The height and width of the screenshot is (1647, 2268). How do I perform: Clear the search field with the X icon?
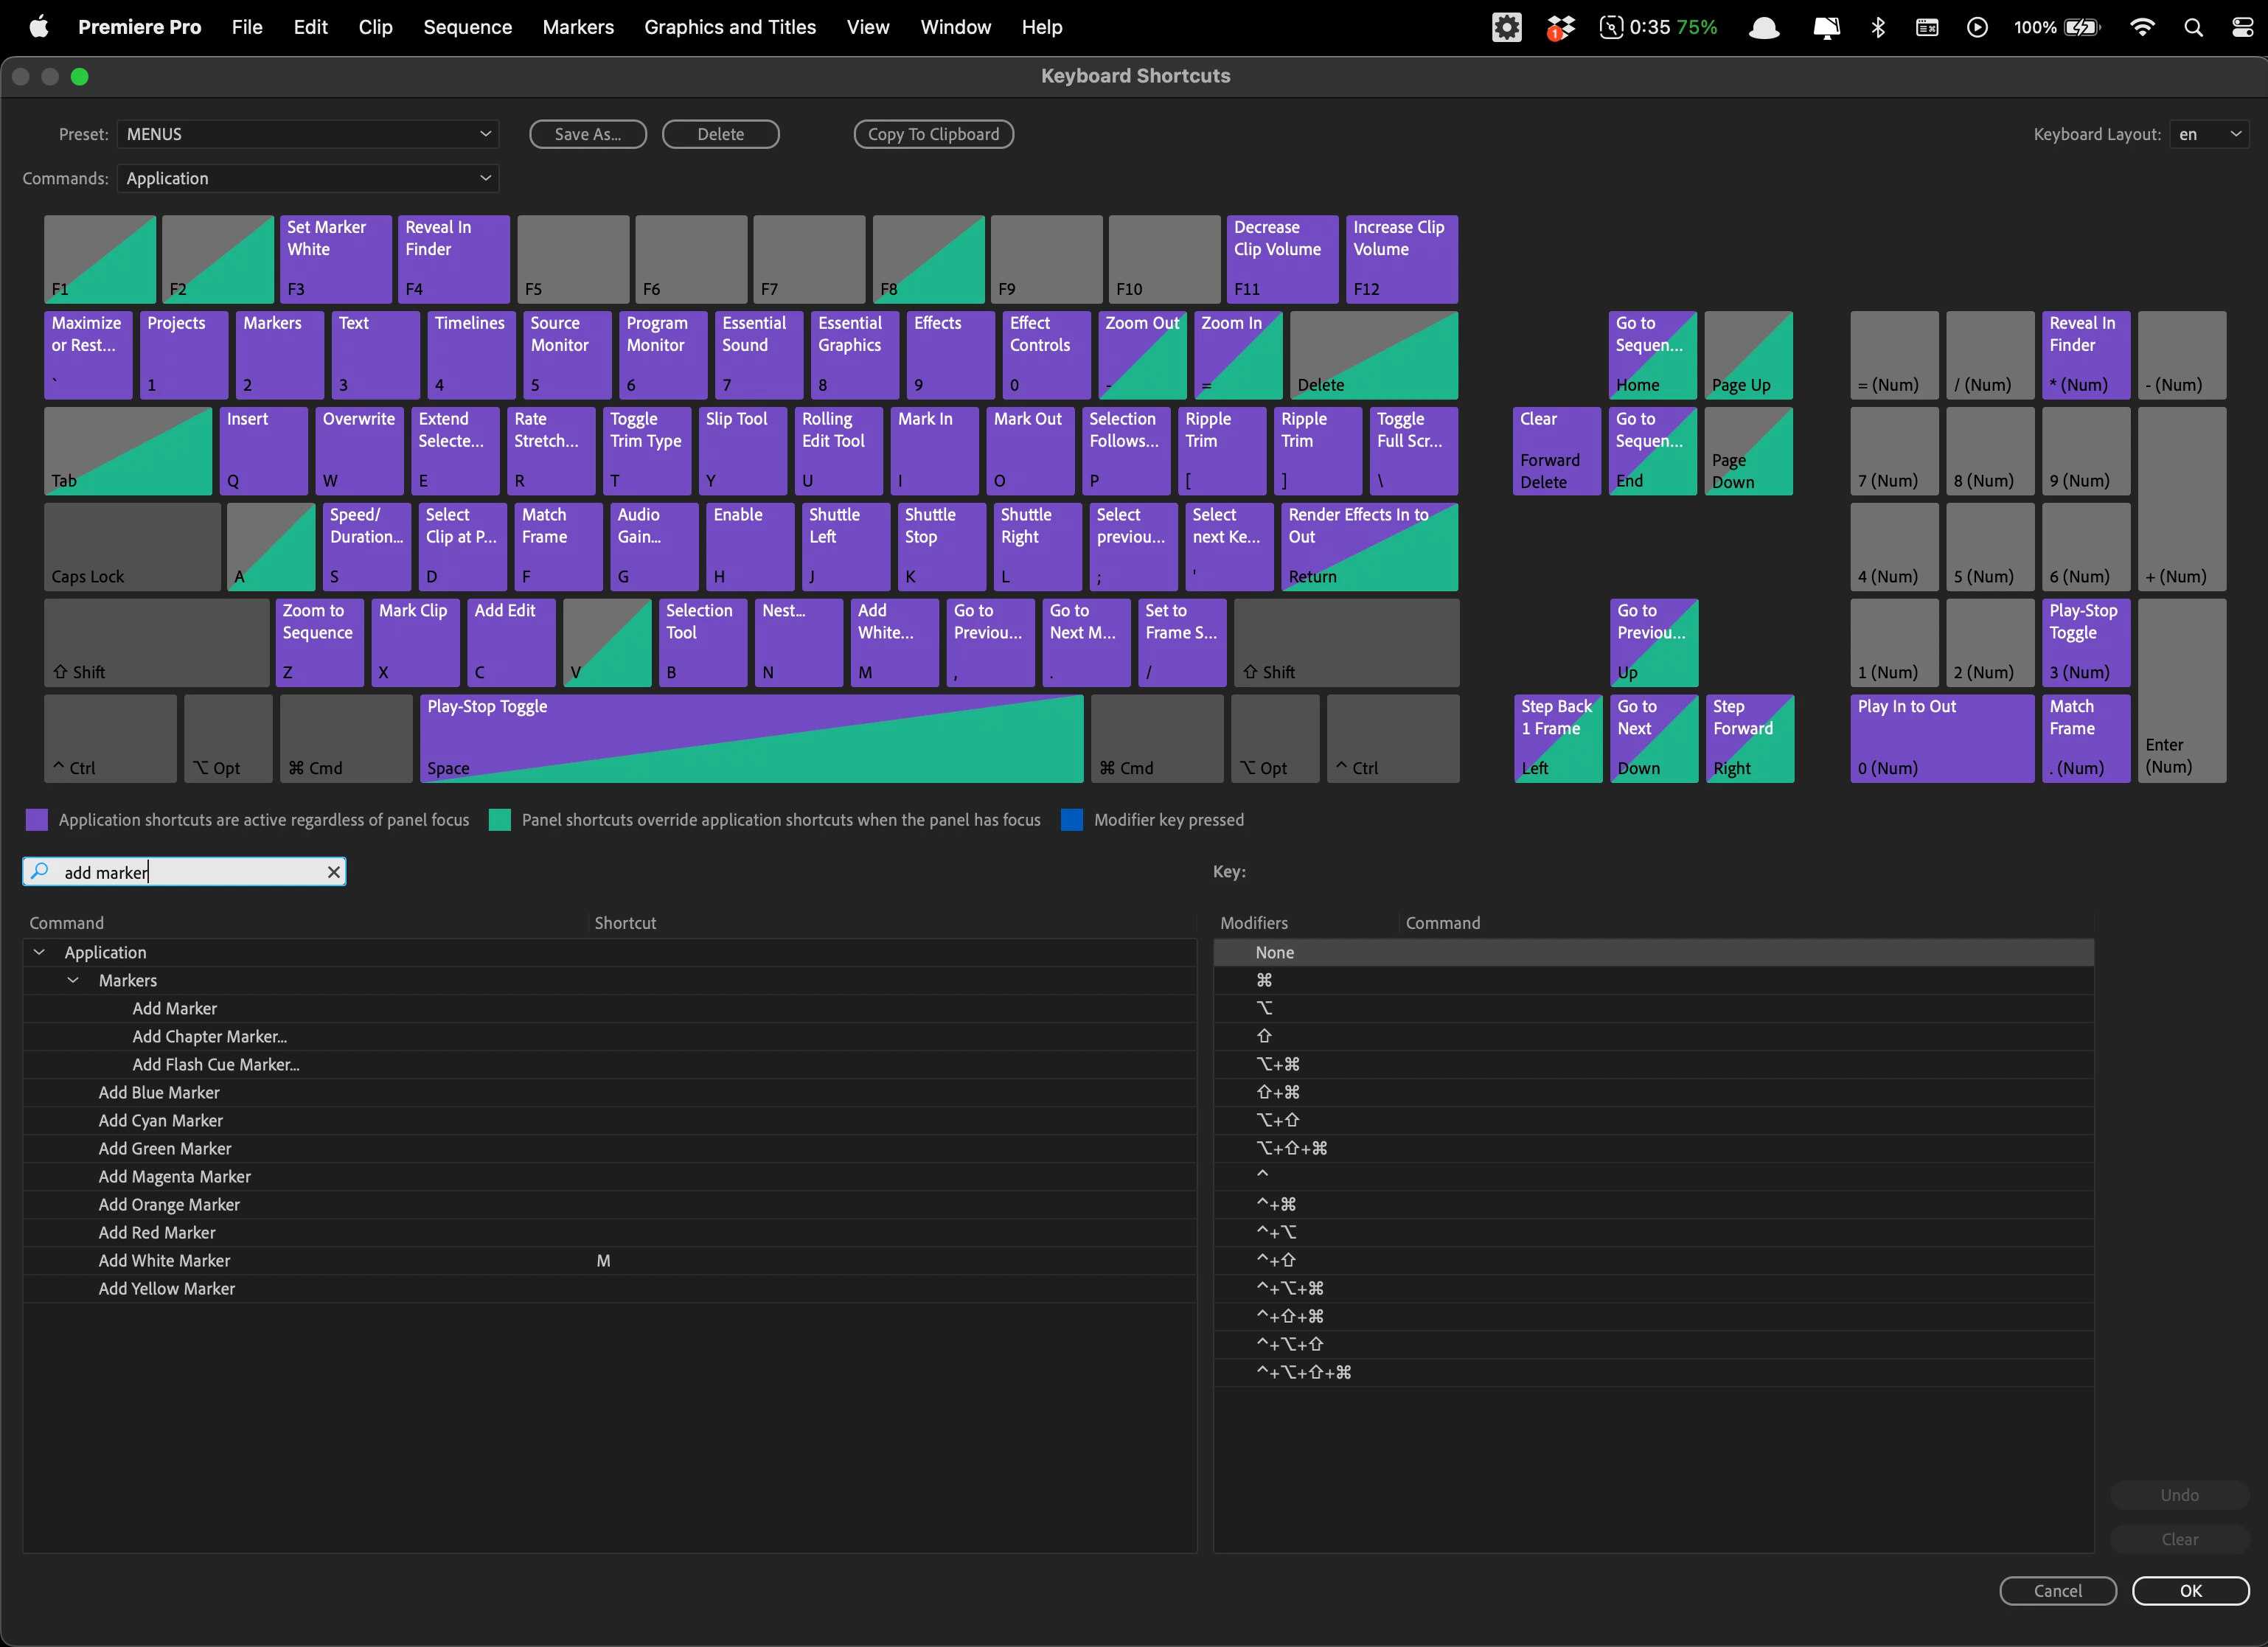point(334,872)
